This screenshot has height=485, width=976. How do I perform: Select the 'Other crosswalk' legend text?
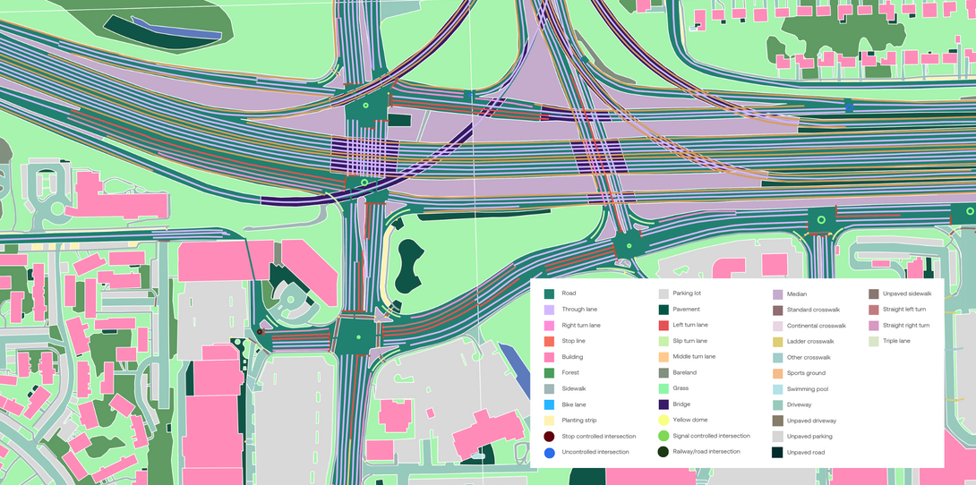coord(809,358)
